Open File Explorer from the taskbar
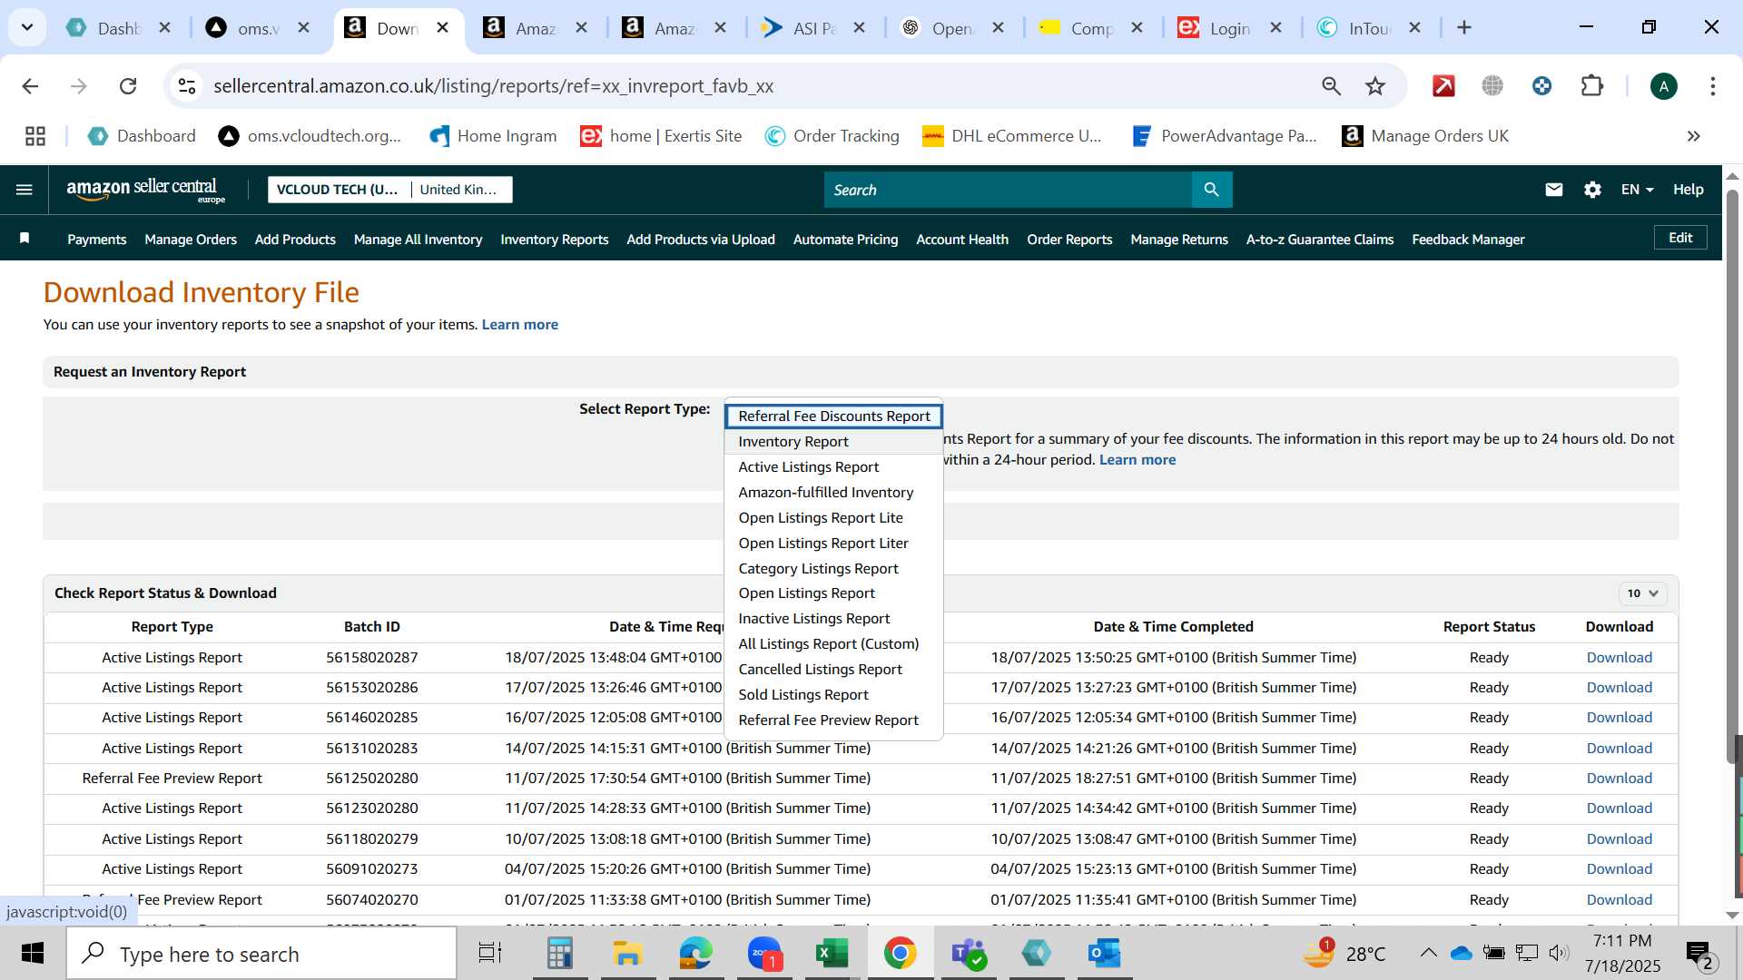Screen dimensions: 1743x980 [627, 954]
